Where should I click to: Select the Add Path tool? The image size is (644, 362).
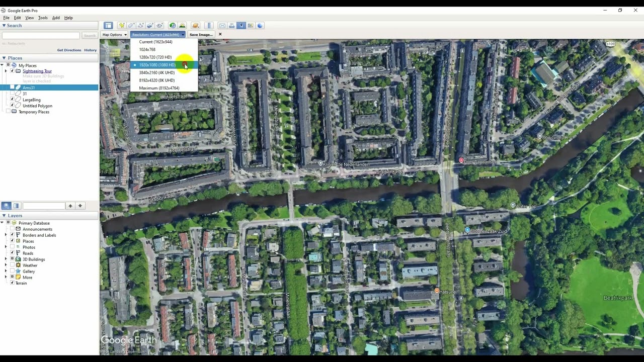pos(141,26)
